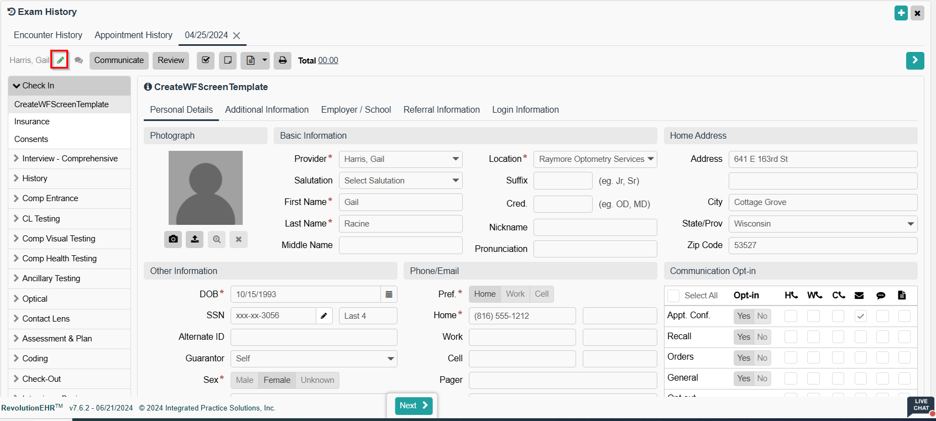Open the State/Prov Wisconsin dropdown
Screen dimensions: 936x421
[x=823, y=224]
